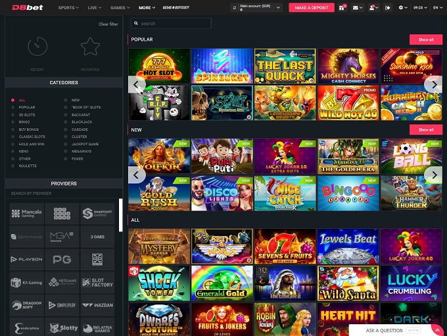Filter by Mancala Gaming provider logo
447x336 pixels.
[x=26, y=213]
